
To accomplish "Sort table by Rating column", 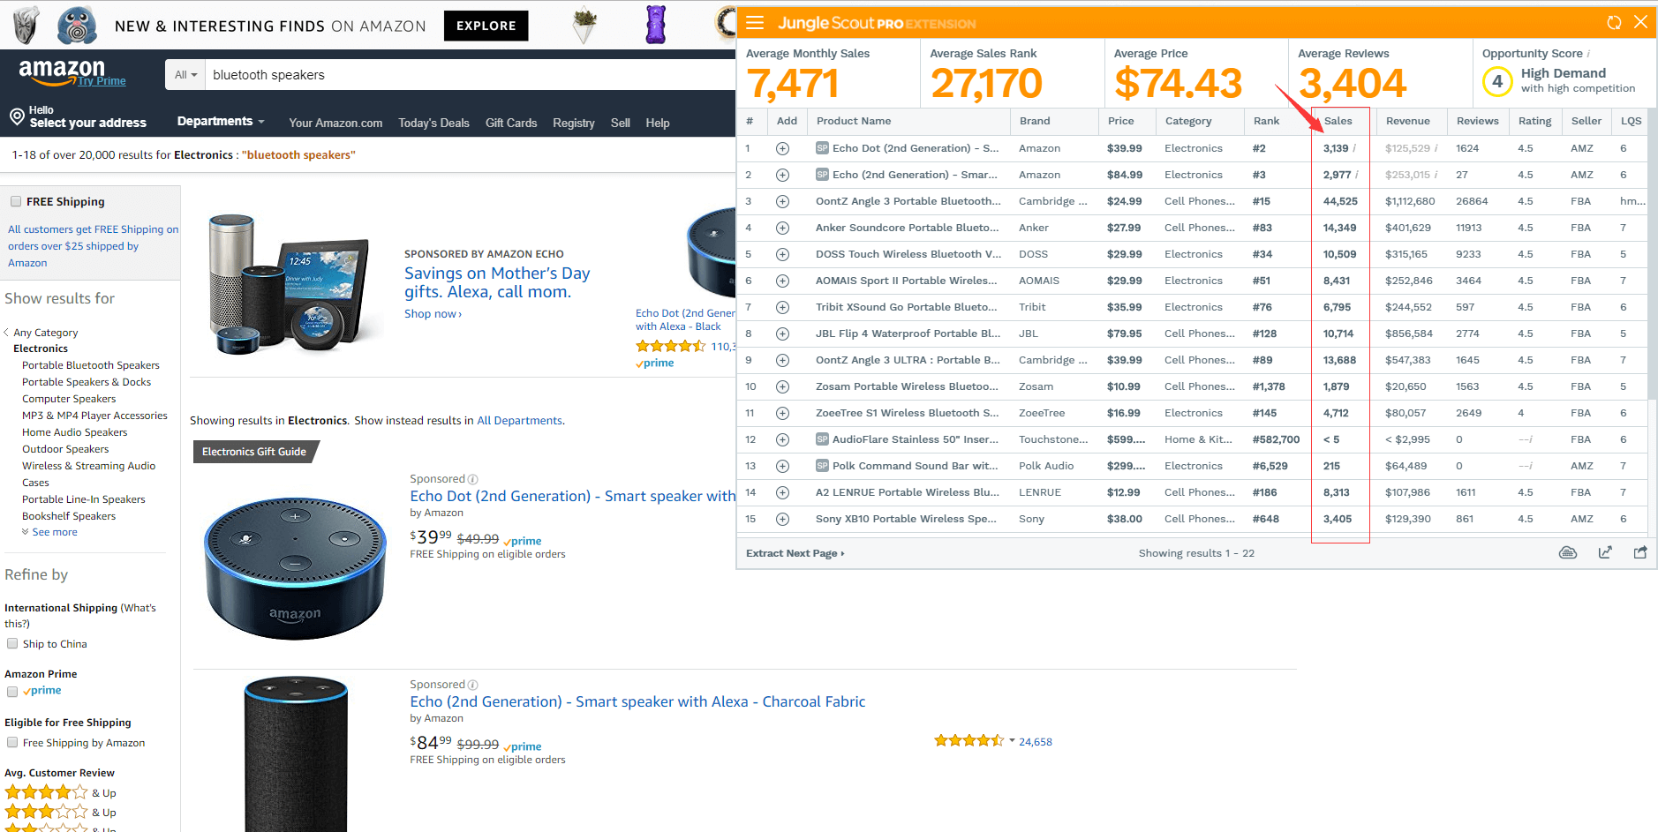I will [x=1534, y=121].
